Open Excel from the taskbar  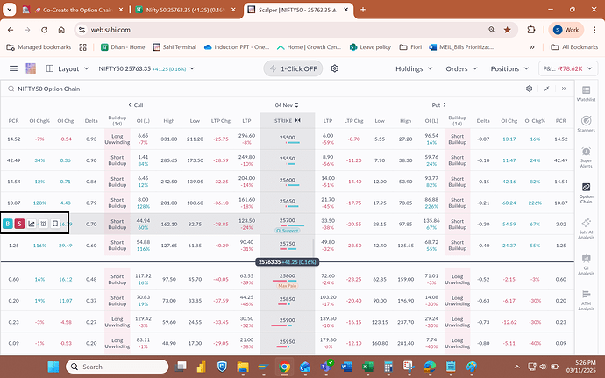point(367,367)
